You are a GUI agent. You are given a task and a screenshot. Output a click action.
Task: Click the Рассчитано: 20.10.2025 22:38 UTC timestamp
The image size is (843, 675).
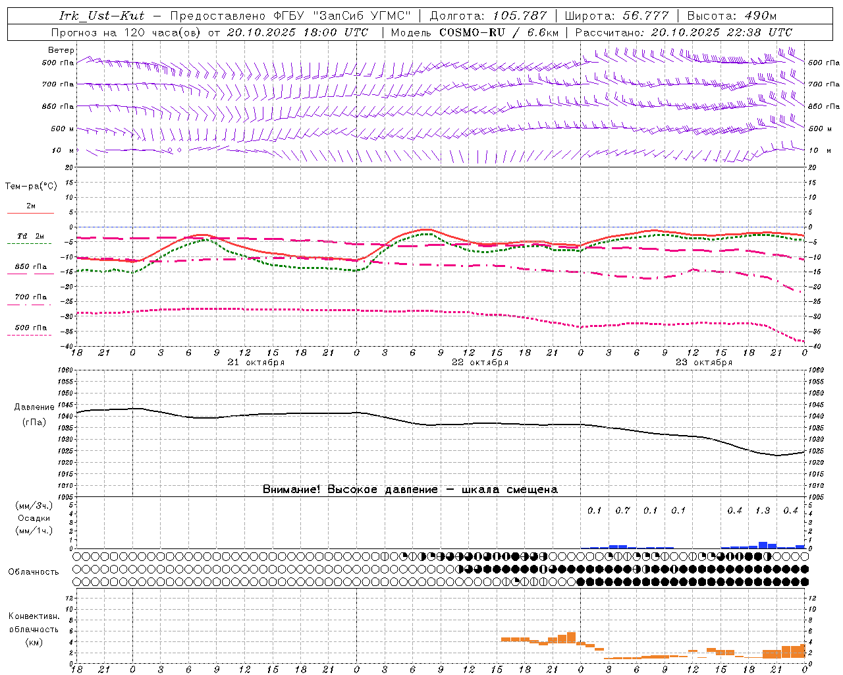tap(684, 32)
